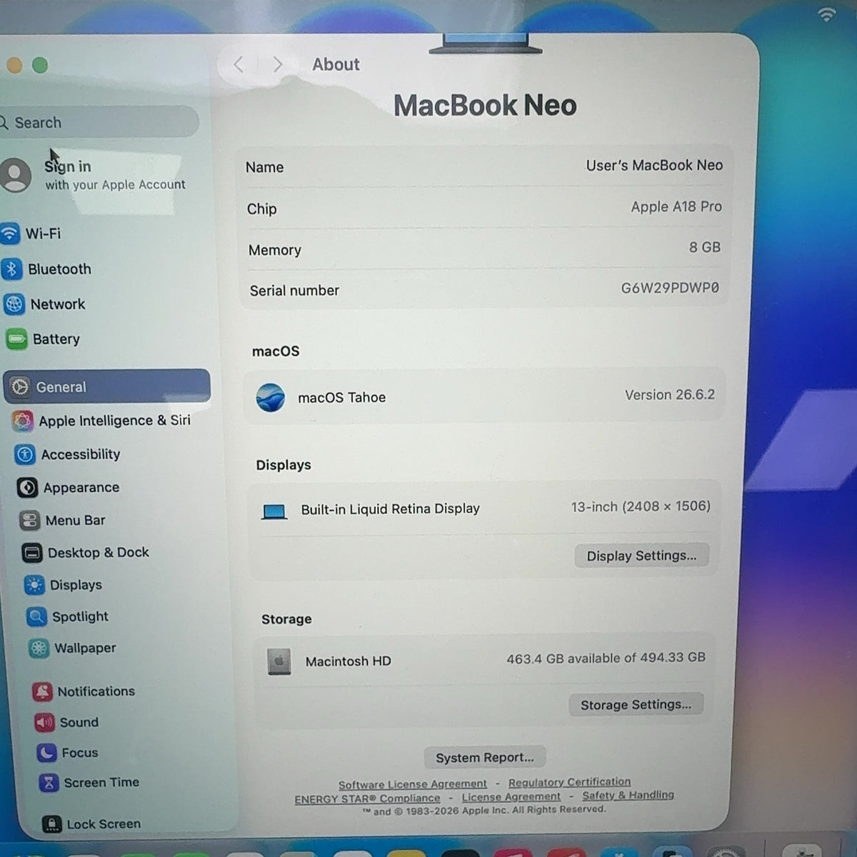Click the Screen Time hourglass icon
The width and height of the screenshot is (857, 857).
click(49, 783)
